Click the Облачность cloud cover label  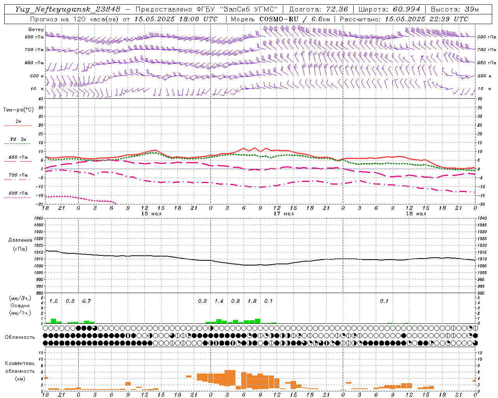pyautogui.click(x=20, y=337)
